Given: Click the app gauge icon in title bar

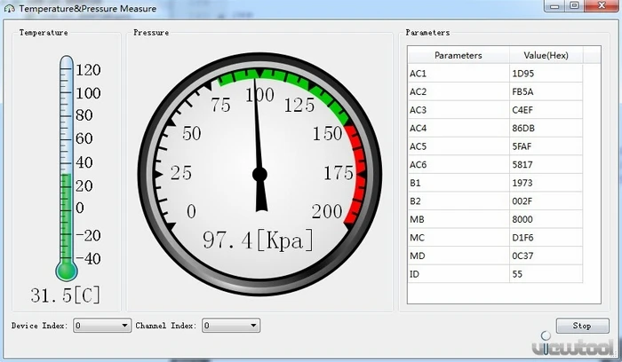Looking at the screenshot, I should tap(10, 8).
